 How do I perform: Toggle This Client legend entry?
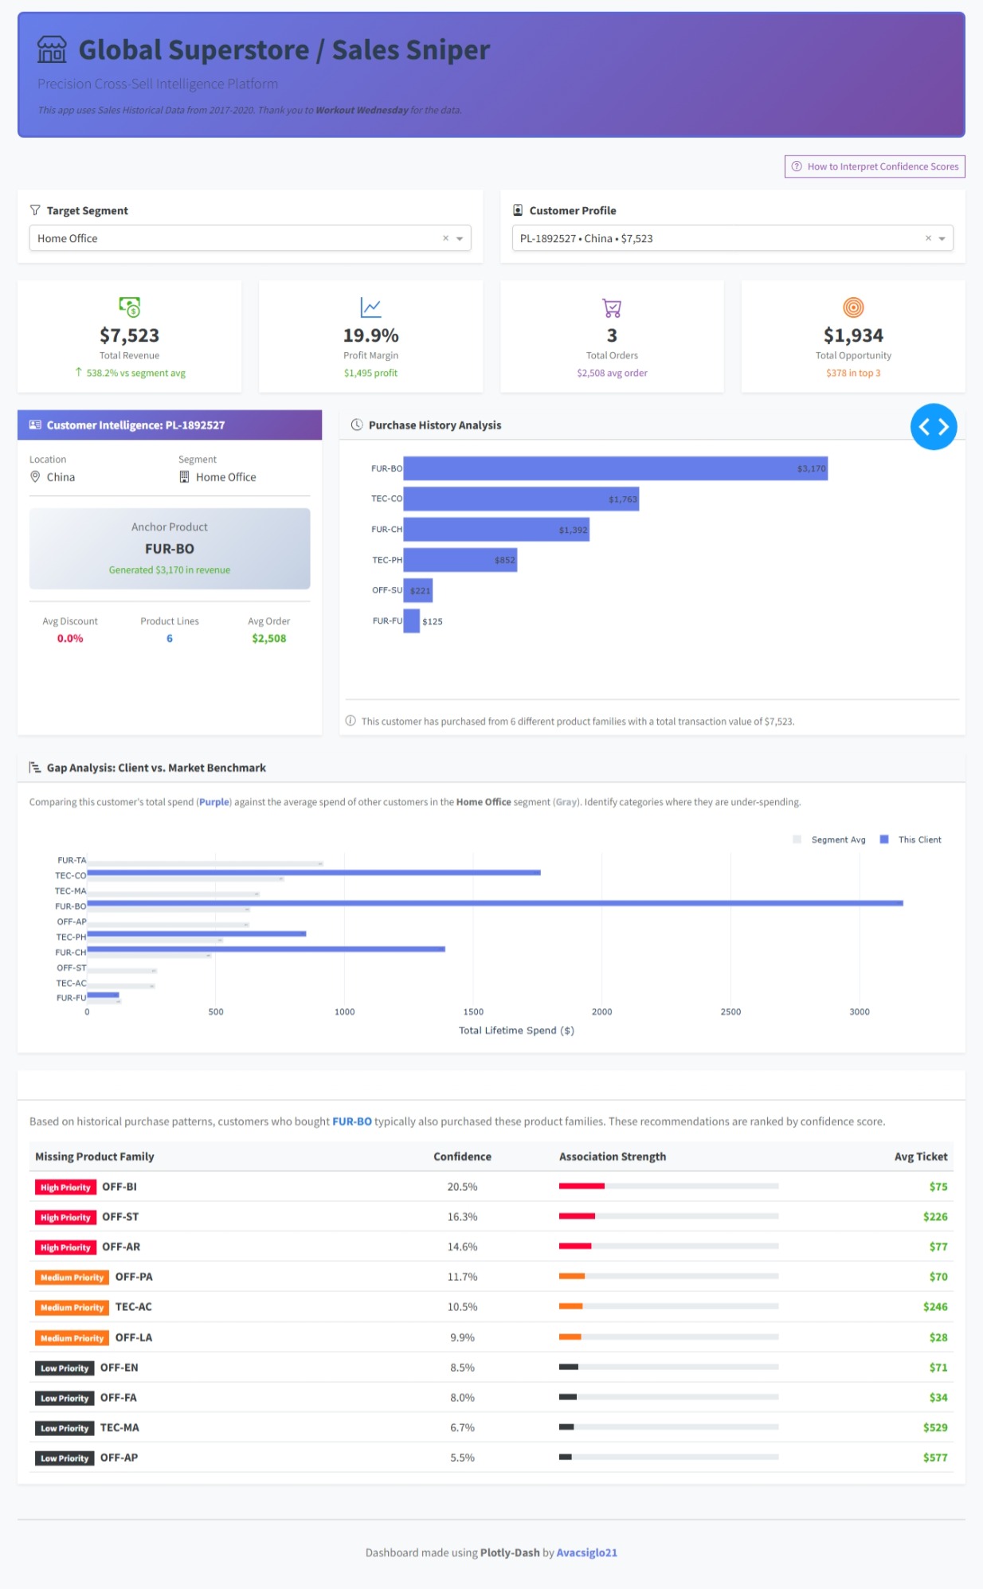click(x=911, y=840)
